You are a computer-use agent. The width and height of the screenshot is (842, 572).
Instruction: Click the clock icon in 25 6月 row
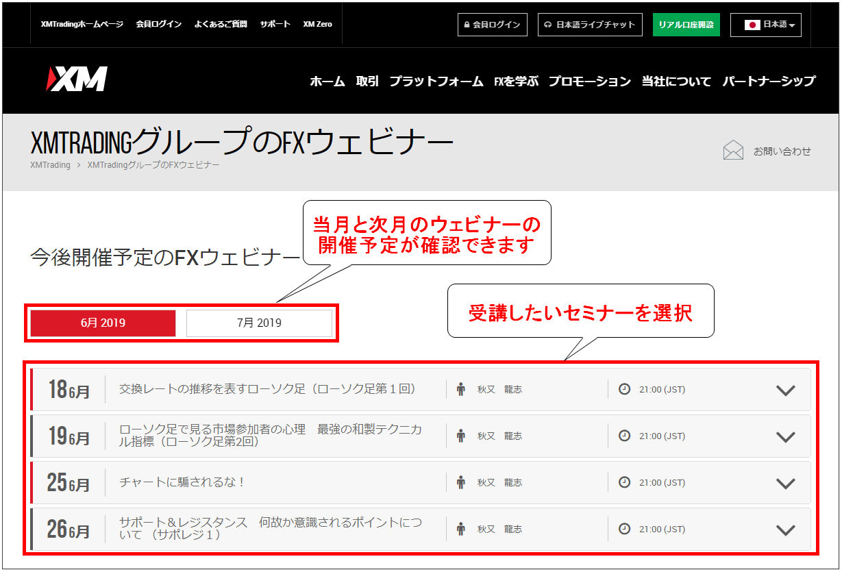pyautogui.click(x=624, y=482)
